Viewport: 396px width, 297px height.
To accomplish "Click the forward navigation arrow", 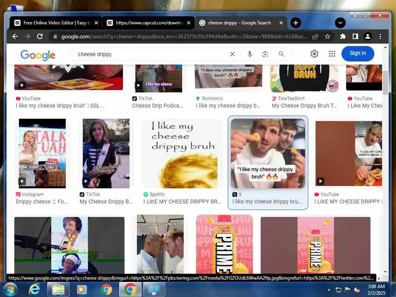I will pos(27,37).
